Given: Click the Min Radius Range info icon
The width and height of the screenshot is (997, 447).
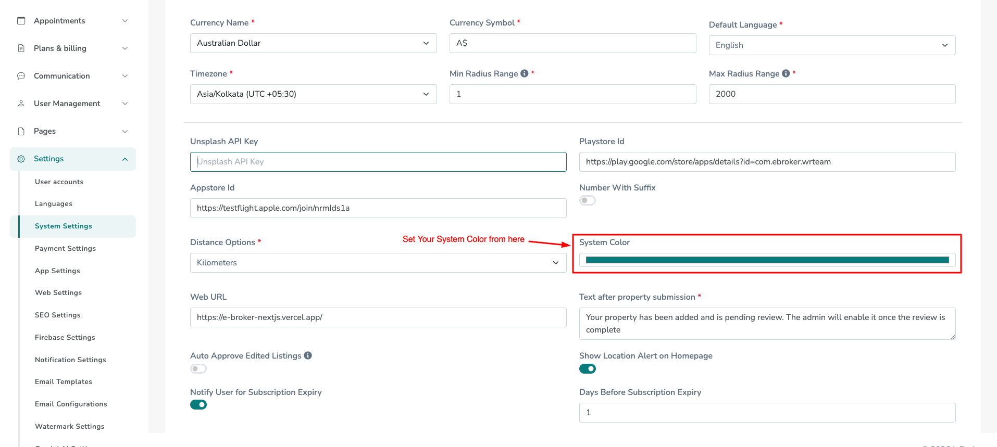Looking at the screenshot, I should tap(525, 74).
